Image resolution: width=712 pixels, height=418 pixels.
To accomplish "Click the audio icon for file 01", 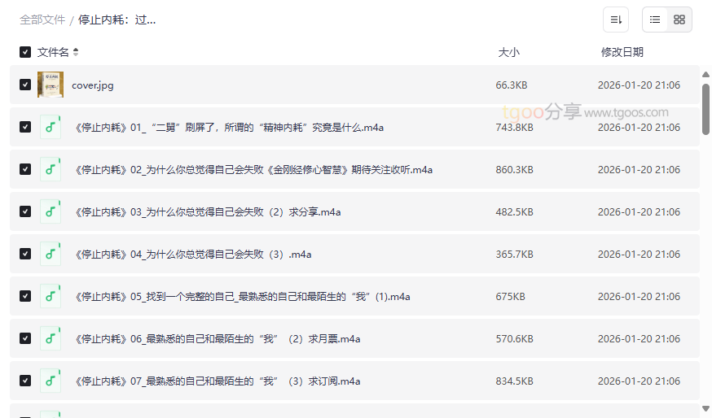I will click(x=51, y=127).
